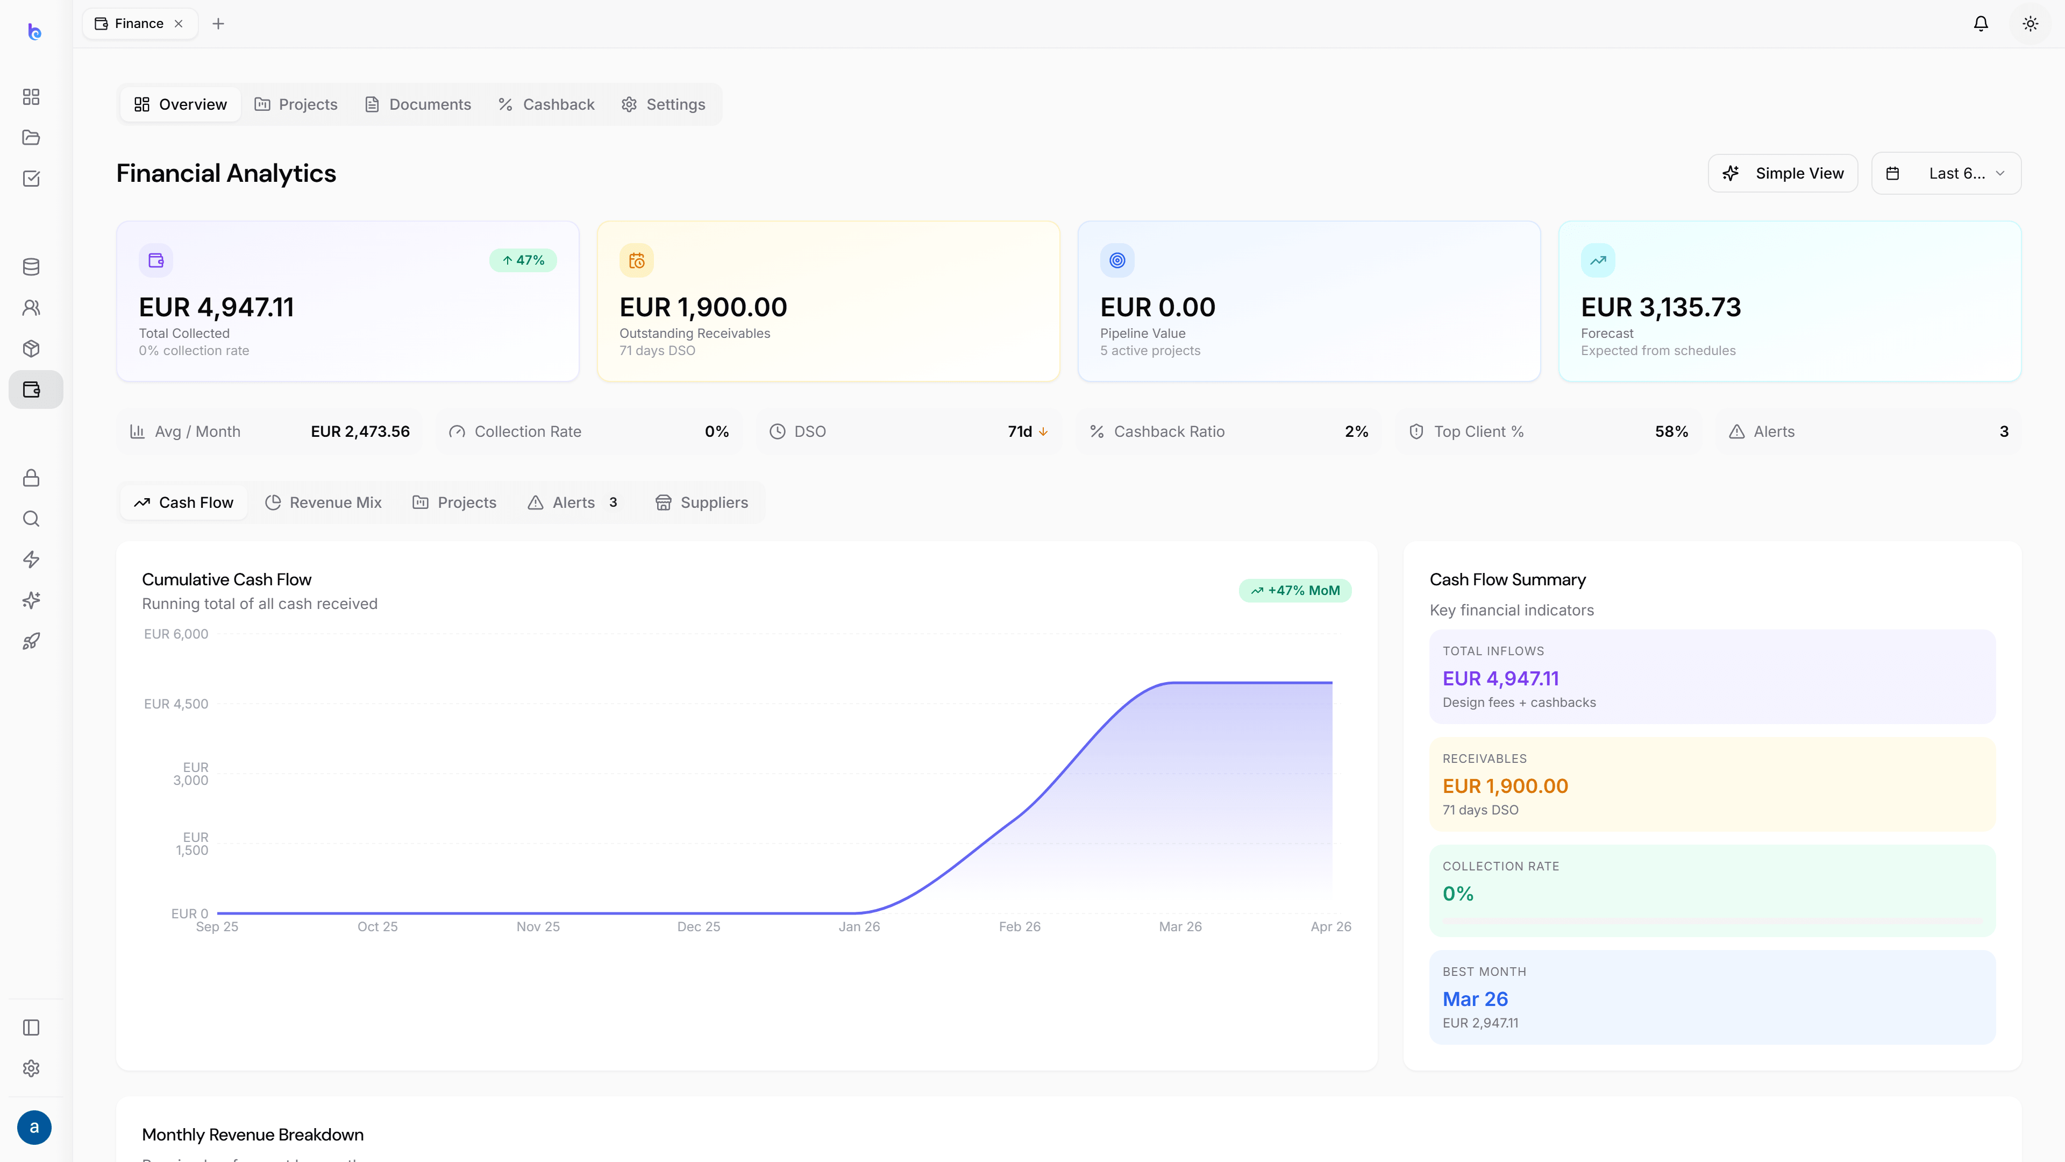Open the package box icon in sidebar
This screenshot has height=1162, width=2065.
31,349
